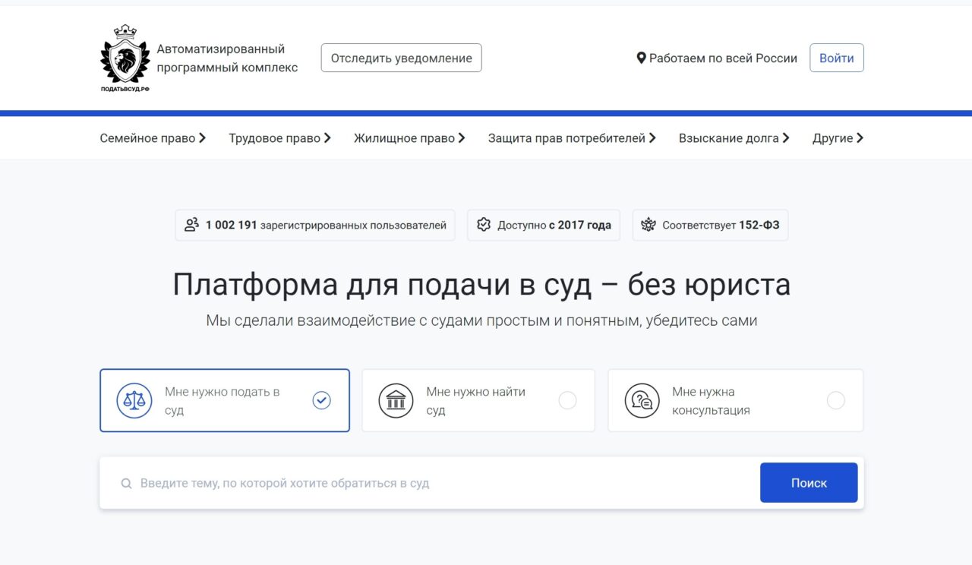The image size is (972, 565).
Task: Open the 'Жилищное право' menu
Action: coord(409,137)
